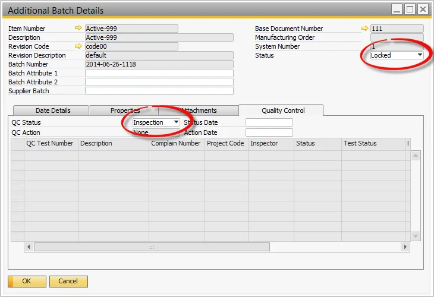Click the Revision Code field code00
The width and height of the screenshot is (434, 297).
click(x=131, y=46)
